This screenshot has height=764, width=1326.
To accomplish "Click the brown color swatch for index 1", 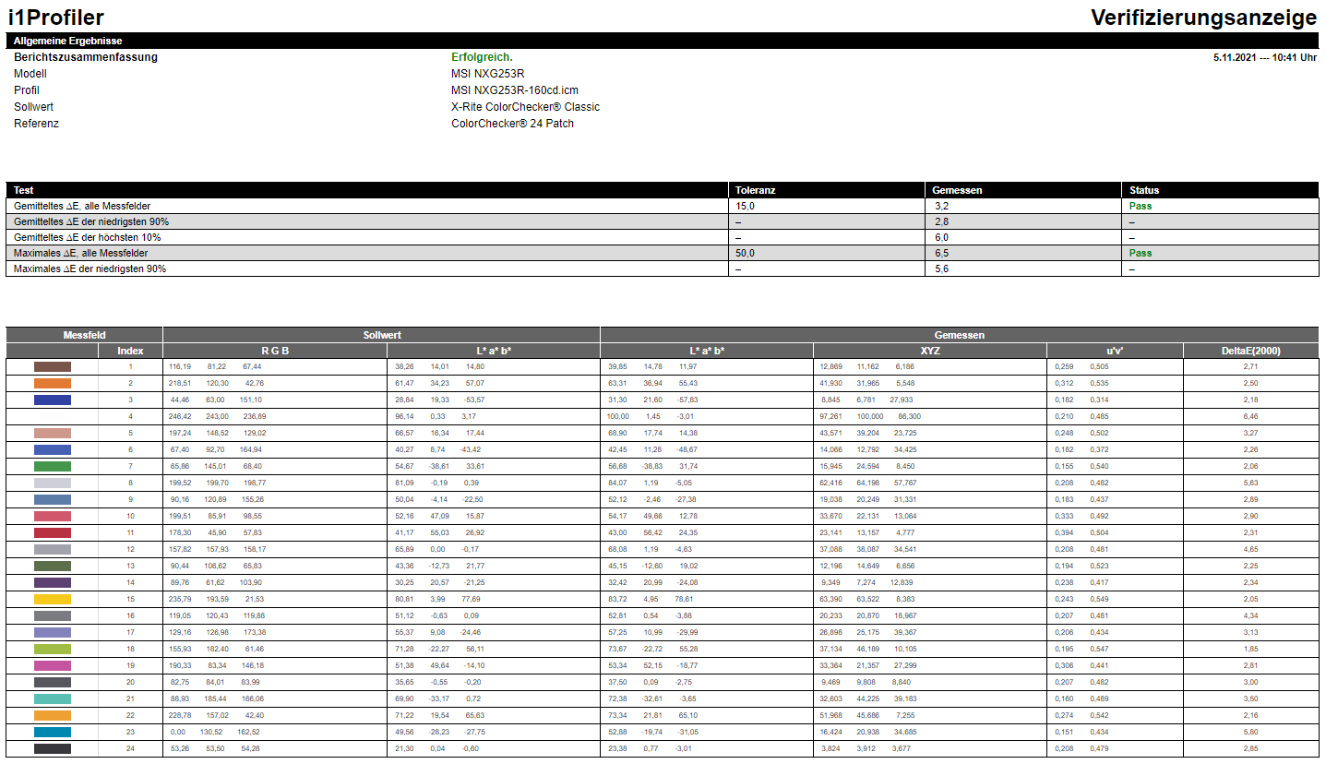I will [x=53, y=366].
